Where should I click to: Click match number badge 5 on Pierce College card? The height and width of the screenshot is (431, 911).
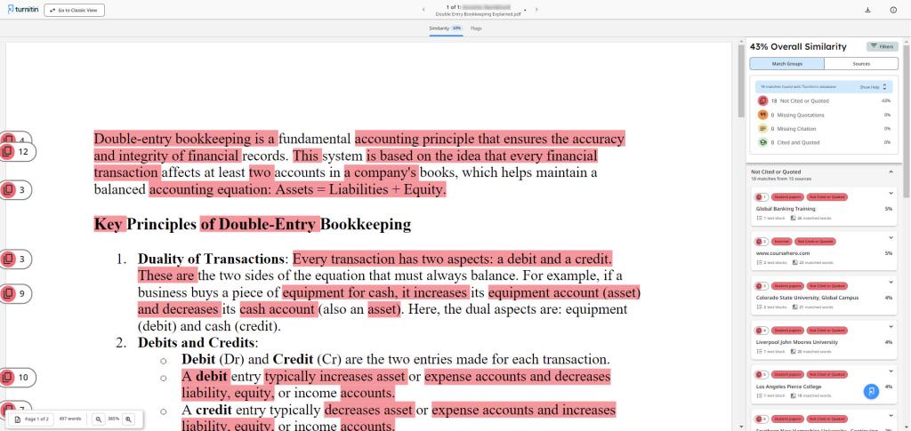pyautogui.click(x=762, y=375)
